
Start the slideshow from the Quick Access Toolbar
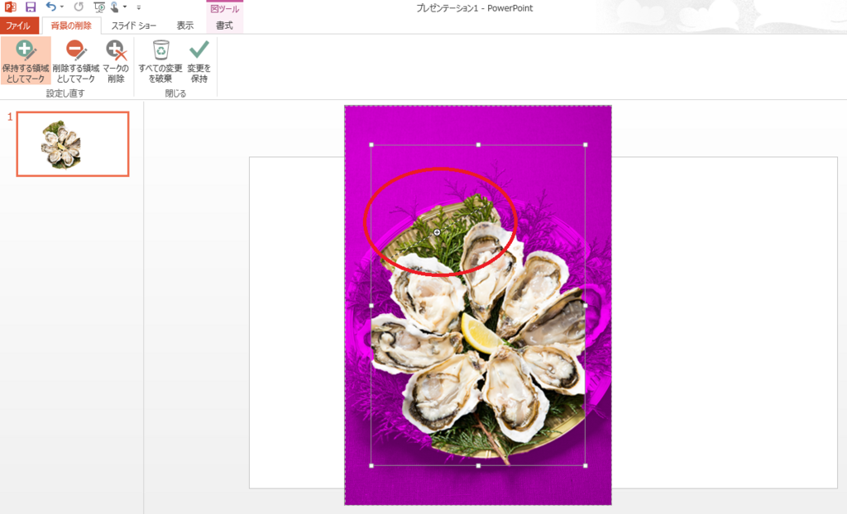click(x=98, y=7)
